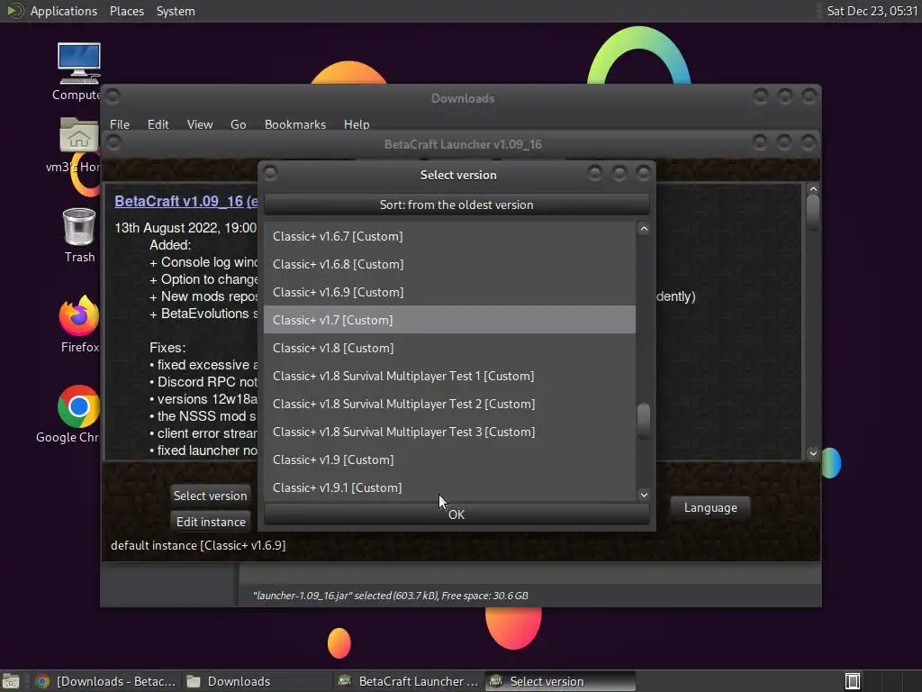Toggle Sort: from the oldest version button
The image size is (922, 692).
pyautogui.click(x=456, y=205)
